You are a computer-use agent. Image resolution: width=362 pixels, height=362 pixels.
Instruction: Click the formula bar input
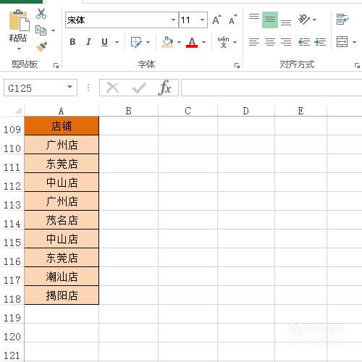click(x=271, y=88)
